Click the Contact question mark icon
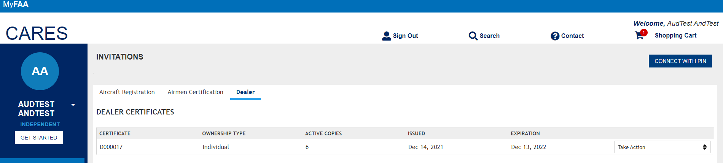723x163 pixels. point(555,36)
